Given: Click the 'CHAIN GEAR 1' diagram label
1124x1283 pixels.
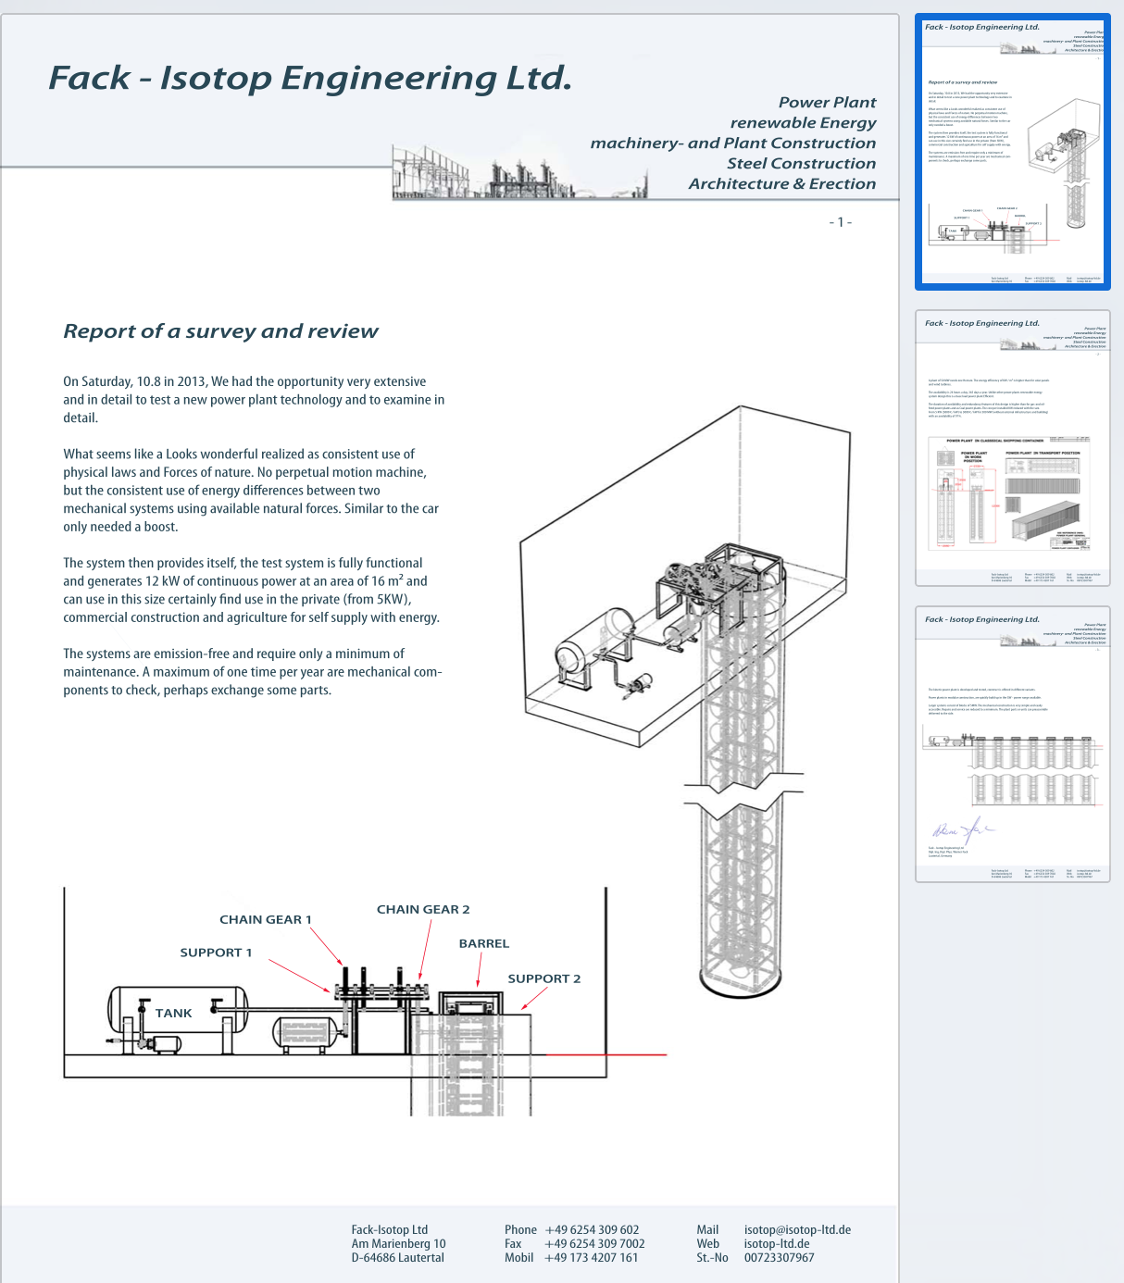Looking at the screenshot, I should tap(266, 919).
